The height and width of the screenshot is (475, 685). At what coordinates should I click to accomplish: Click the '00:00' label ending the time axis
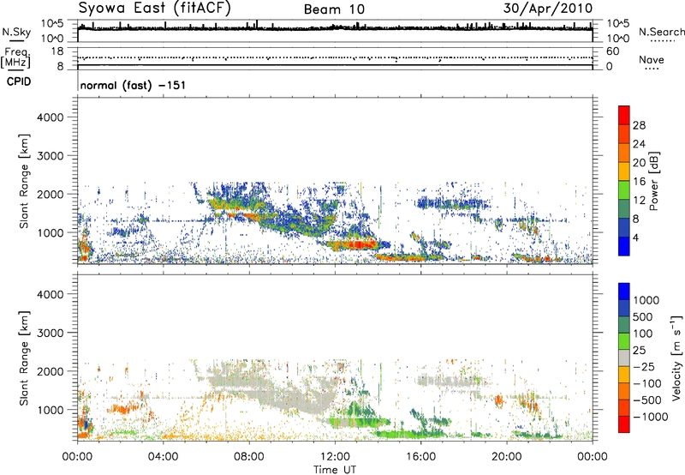(x=593, y=457)
